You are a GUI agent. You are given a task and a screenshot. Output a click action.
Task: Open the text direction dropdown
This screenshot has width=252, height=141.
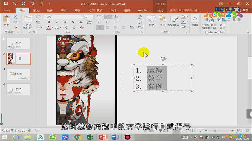click(140, 17)
